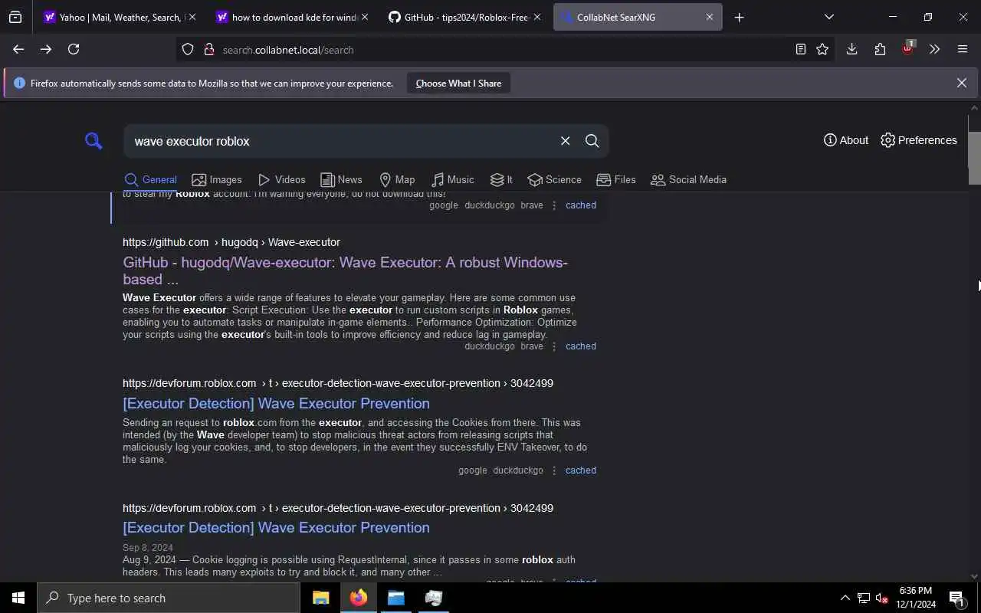Open a new browser tab
The height and width of the screenshot is (613, 981).
pyautogui.click(x=739, y=17)
